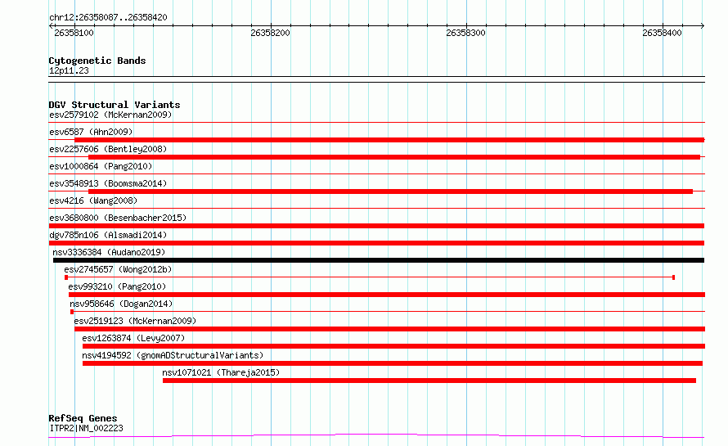Select the esv6587 (Ahn2009) variant label

tap(91, 132)
